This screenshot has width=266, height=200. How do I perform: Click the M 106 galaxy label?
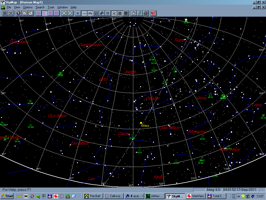(31, 127)
